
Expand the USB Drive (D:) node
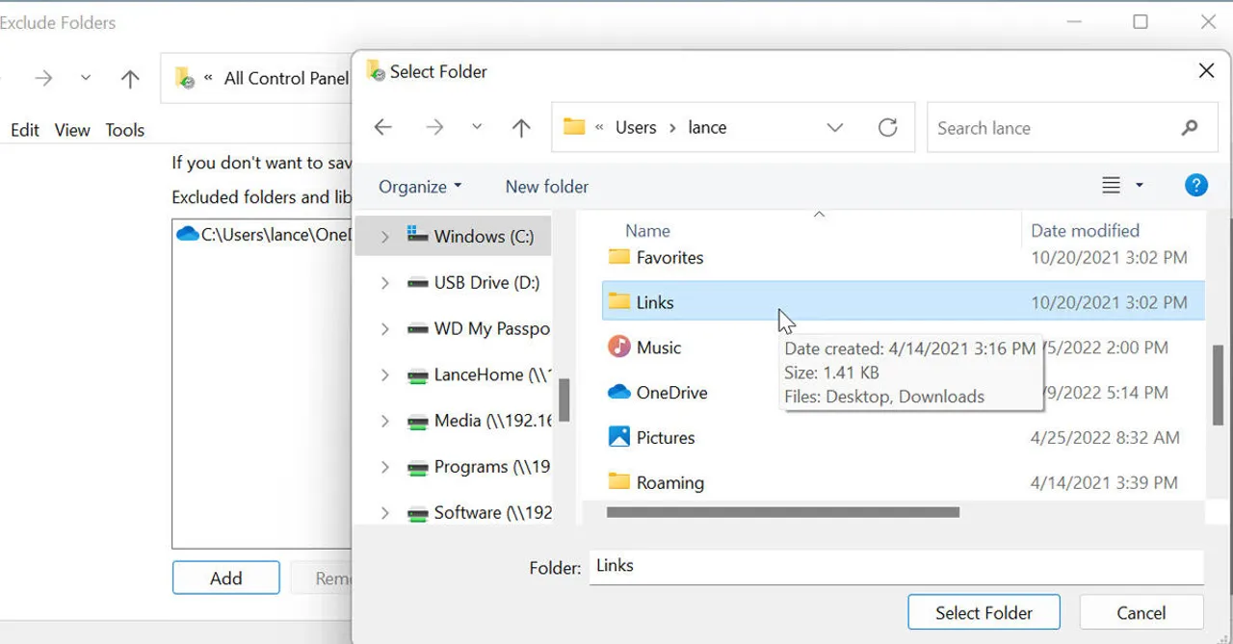(x=384, y=283)
